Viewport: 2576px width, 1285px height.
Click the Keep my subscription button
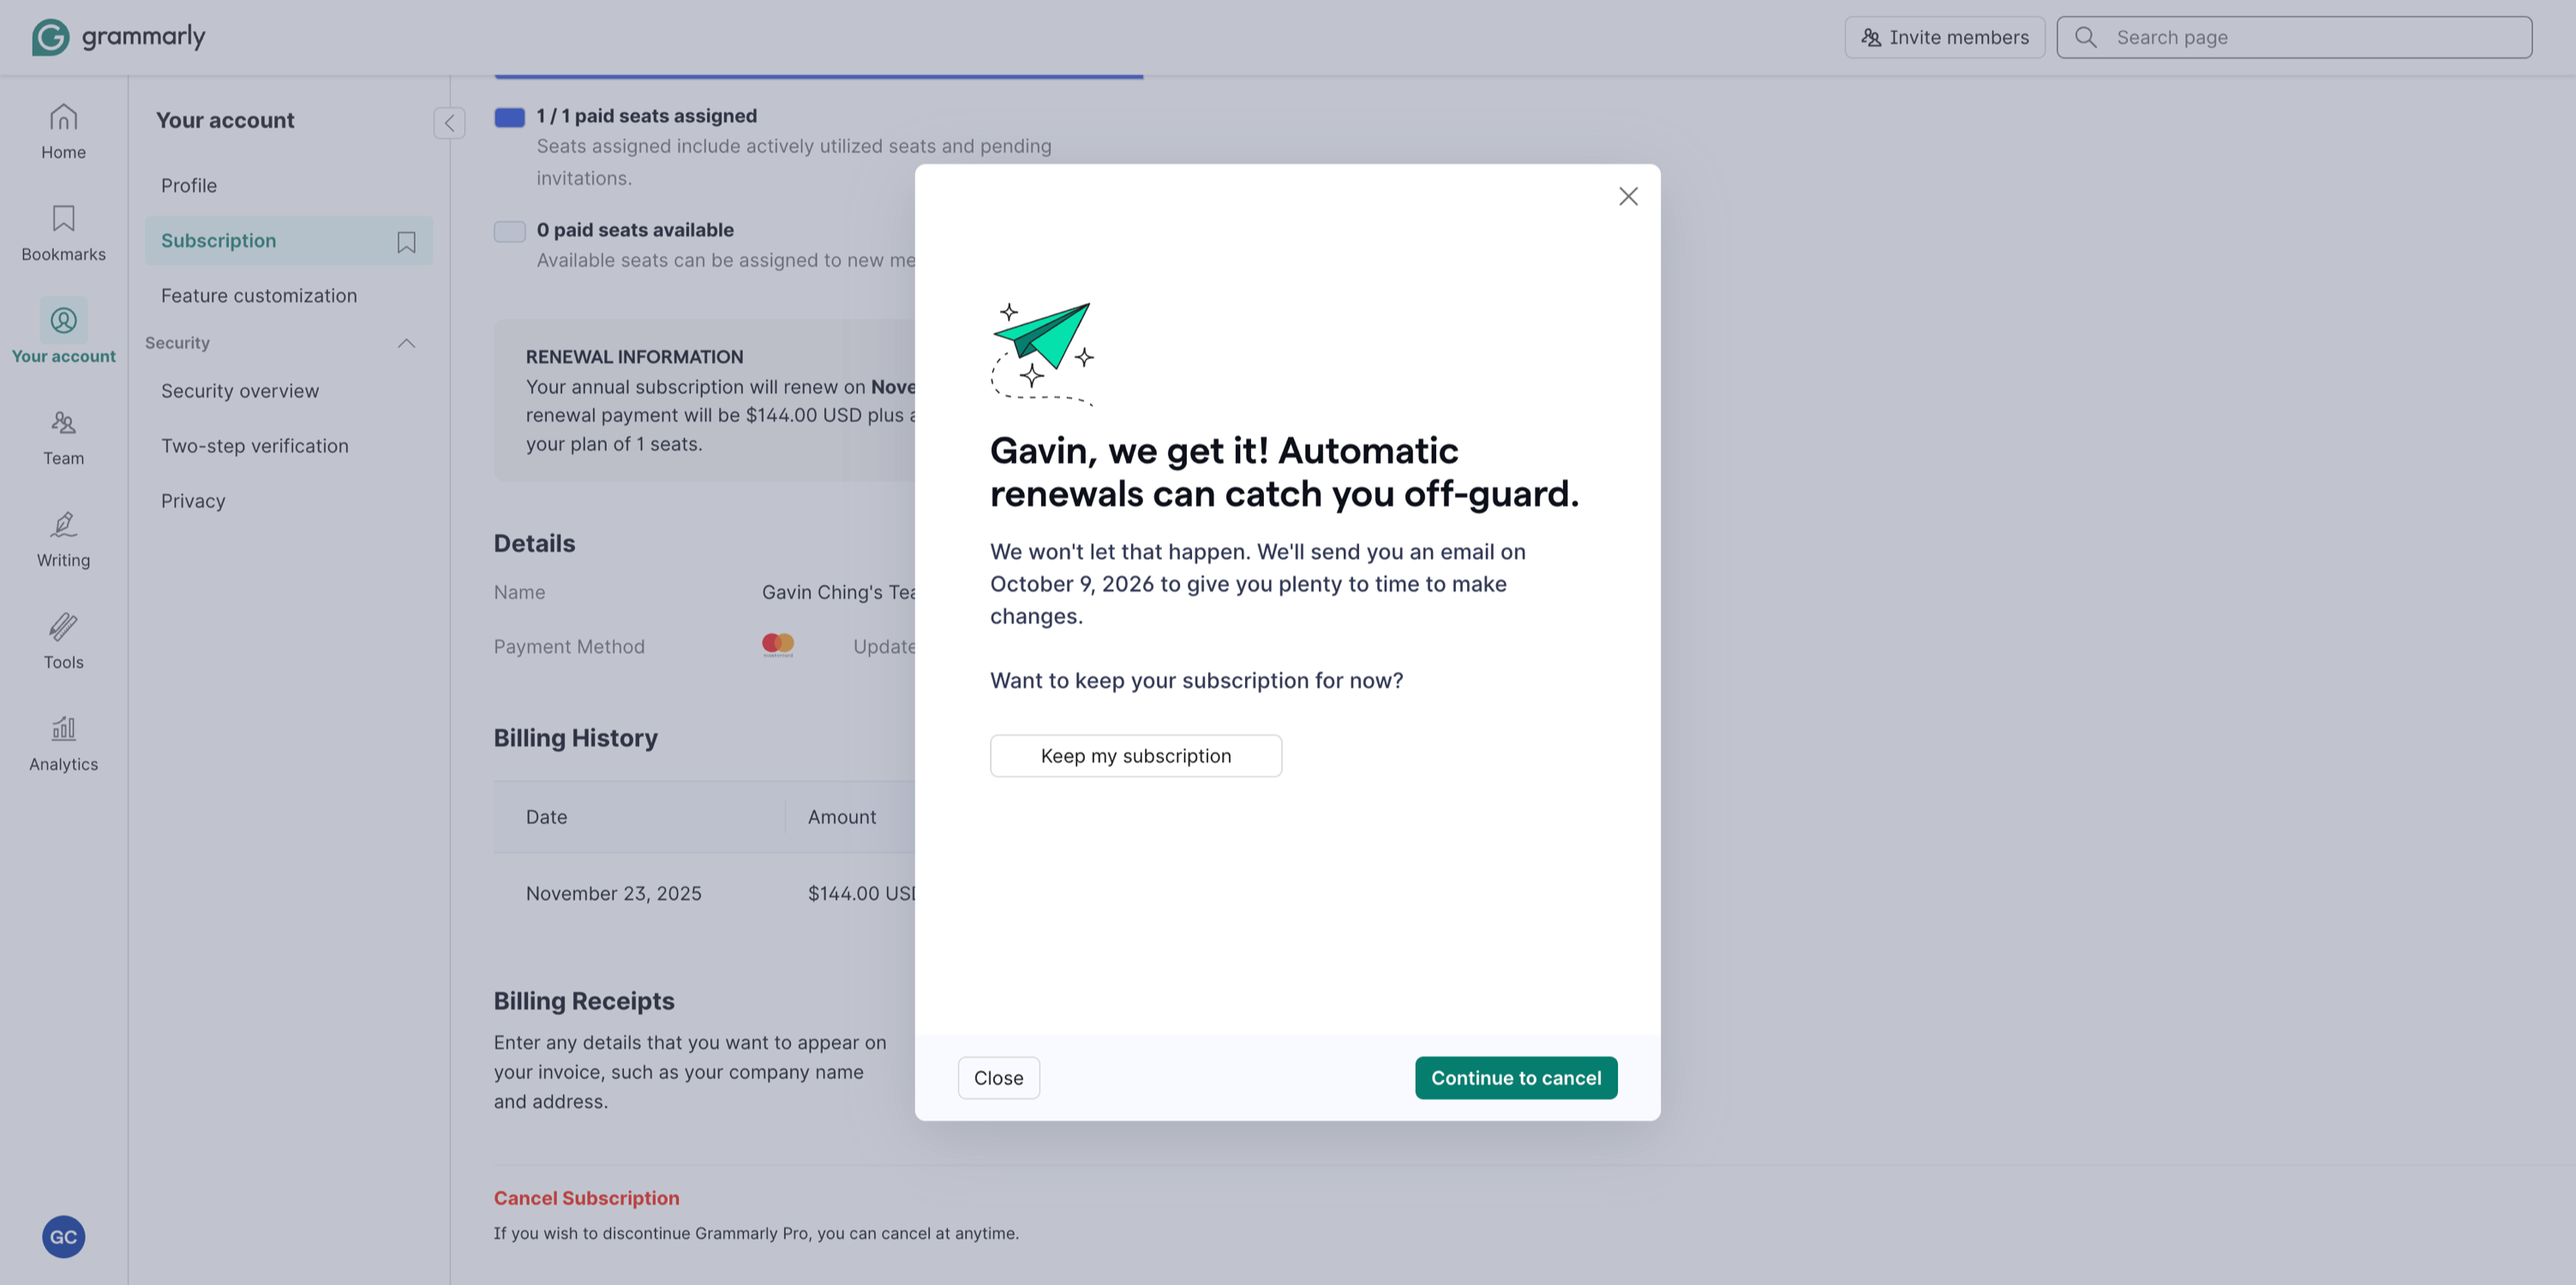coord(1135,756)
